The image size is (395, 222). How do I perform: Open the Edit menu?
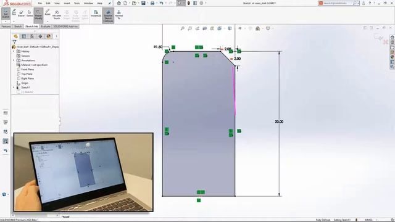[48, 3]
